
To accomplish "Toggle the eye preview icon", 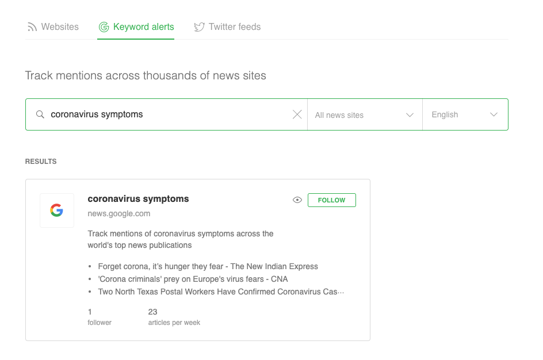I will pyautogui.click(x=297, y=200).
